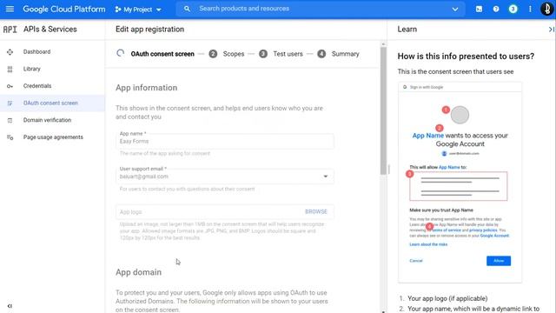Click the Domain verification checkbox icon
The image size is (556, 313).
click(x=10, y=120)
